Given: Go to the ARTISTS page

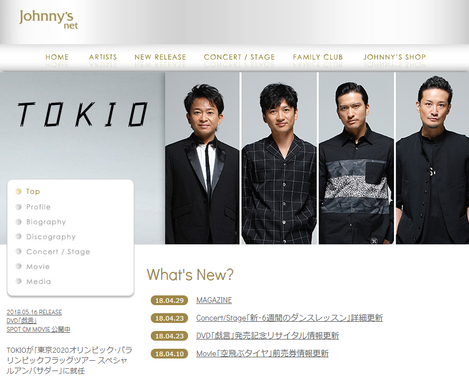Looking at the screenshot, I should coord(103,57).
